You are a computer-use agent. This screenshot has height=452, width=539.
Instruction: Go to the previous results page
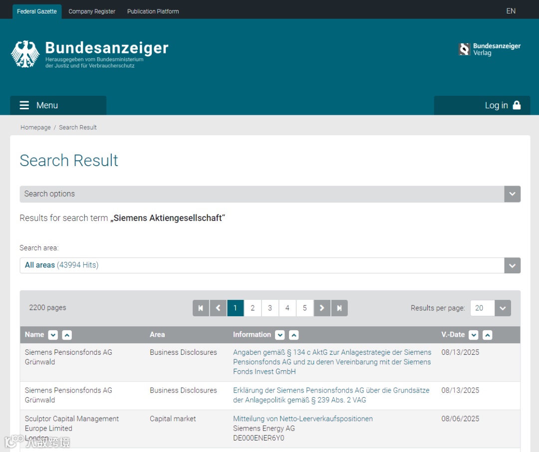click(x=218, y=308)
